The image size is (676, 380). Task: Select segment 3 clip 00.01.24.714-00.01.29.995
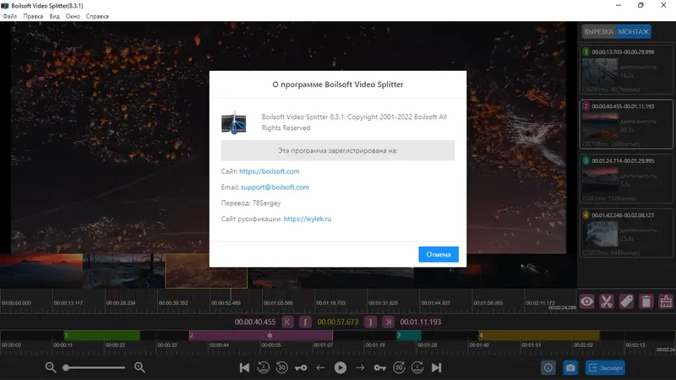click(x=626, y=178)
